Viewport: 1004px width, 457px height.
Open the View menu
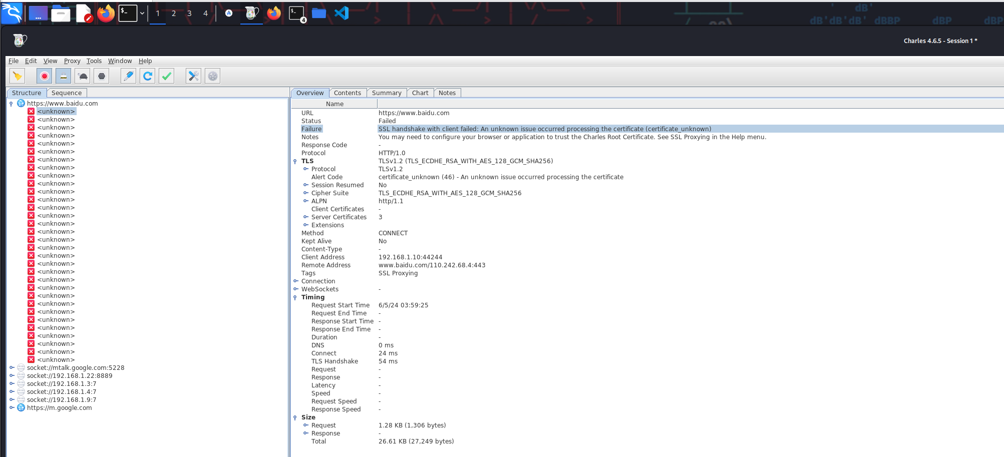(50, 61)
